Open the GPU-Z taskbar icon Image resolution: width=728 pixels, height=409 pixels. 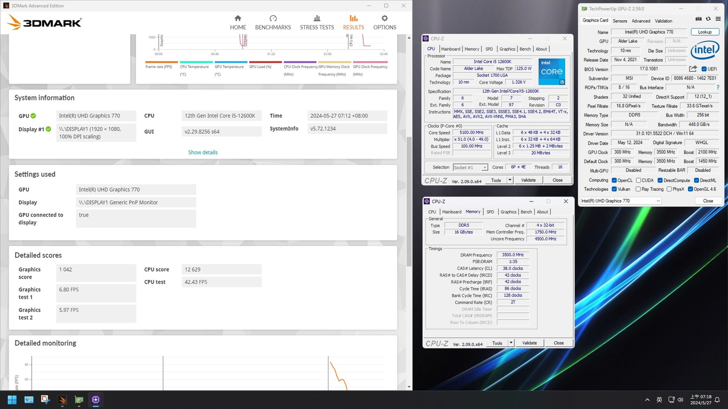(79, 400)
